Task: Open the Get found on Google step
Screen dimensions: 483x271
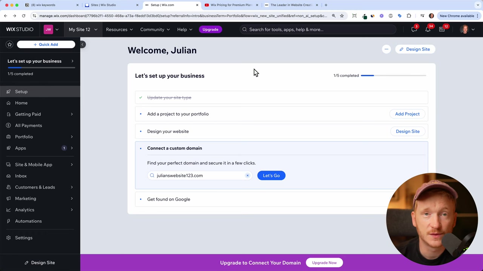Action: pyautogui.click(x=281, y=199)
